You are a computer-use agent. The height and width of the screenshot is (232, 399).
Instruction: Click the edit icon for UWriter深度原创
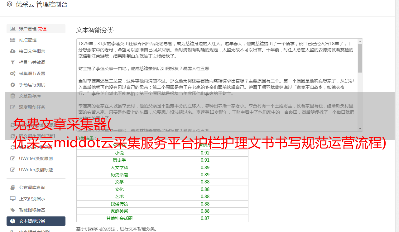[x=13, y=159]
